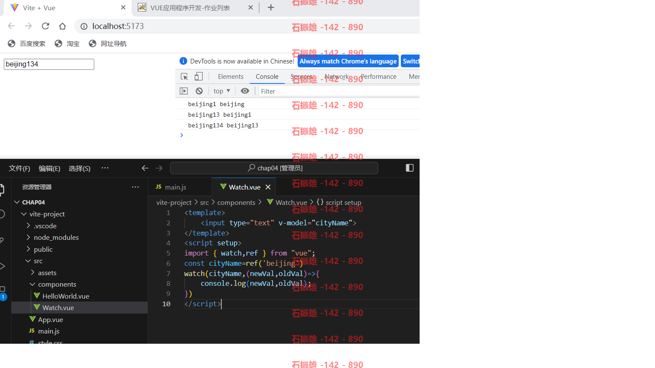Open 网址导航 bookmark
This screenshot has width=655, height=368.
click(x=108, y=43)
